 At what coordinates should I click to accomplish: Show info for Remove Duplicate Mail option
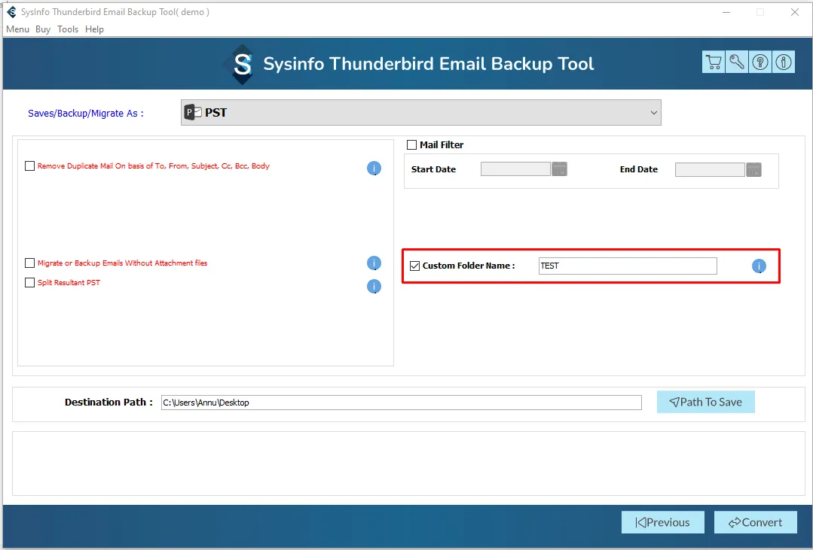point(374,168)
